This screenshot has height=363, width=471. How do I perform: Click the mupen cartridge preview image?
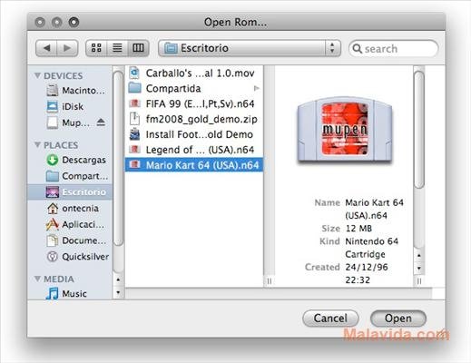pyautogui.click(x=345, y=130)
